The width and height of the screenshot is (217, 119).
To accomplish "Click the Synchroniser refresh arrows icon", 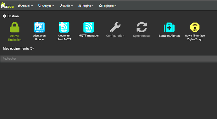I will coord(142,27).
